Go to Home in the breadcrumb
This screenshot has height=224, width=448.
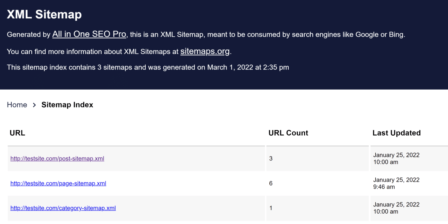(x=17, y=105)
